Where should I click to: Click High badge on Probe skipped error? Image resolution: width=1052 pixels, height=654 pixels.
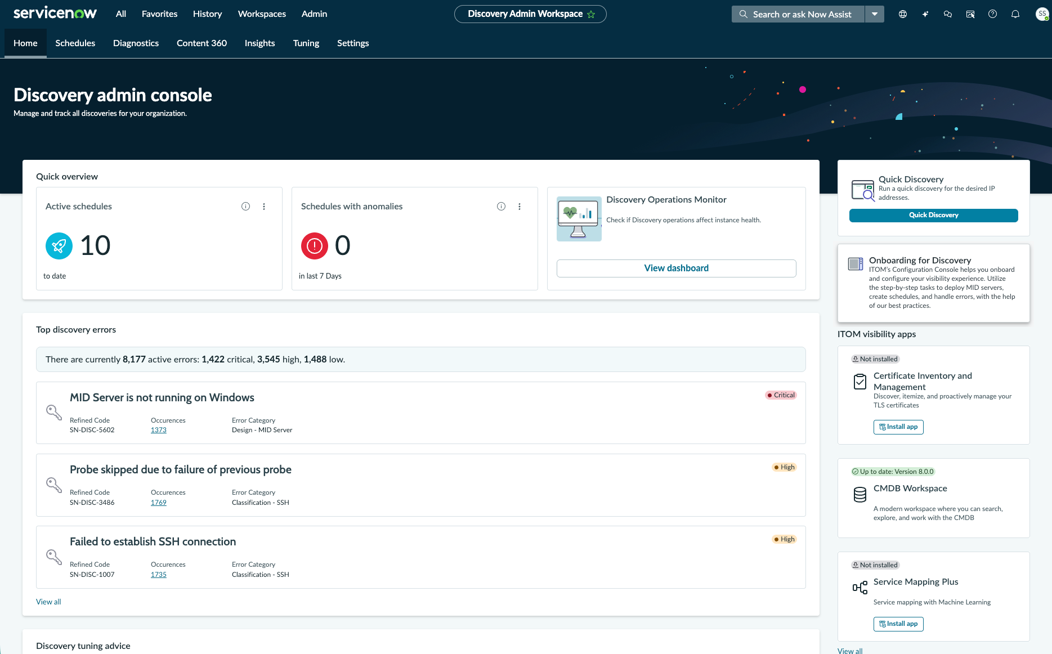(x=784, y=467)
